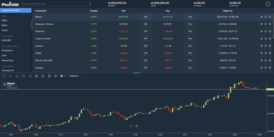274x137 pixels.
Task: Favourite Ethereum / Bitcoin with star
Action: 261,24
